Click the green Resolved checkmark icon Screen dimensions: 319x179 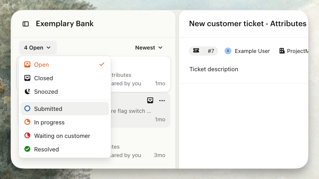tap(27, 149)
